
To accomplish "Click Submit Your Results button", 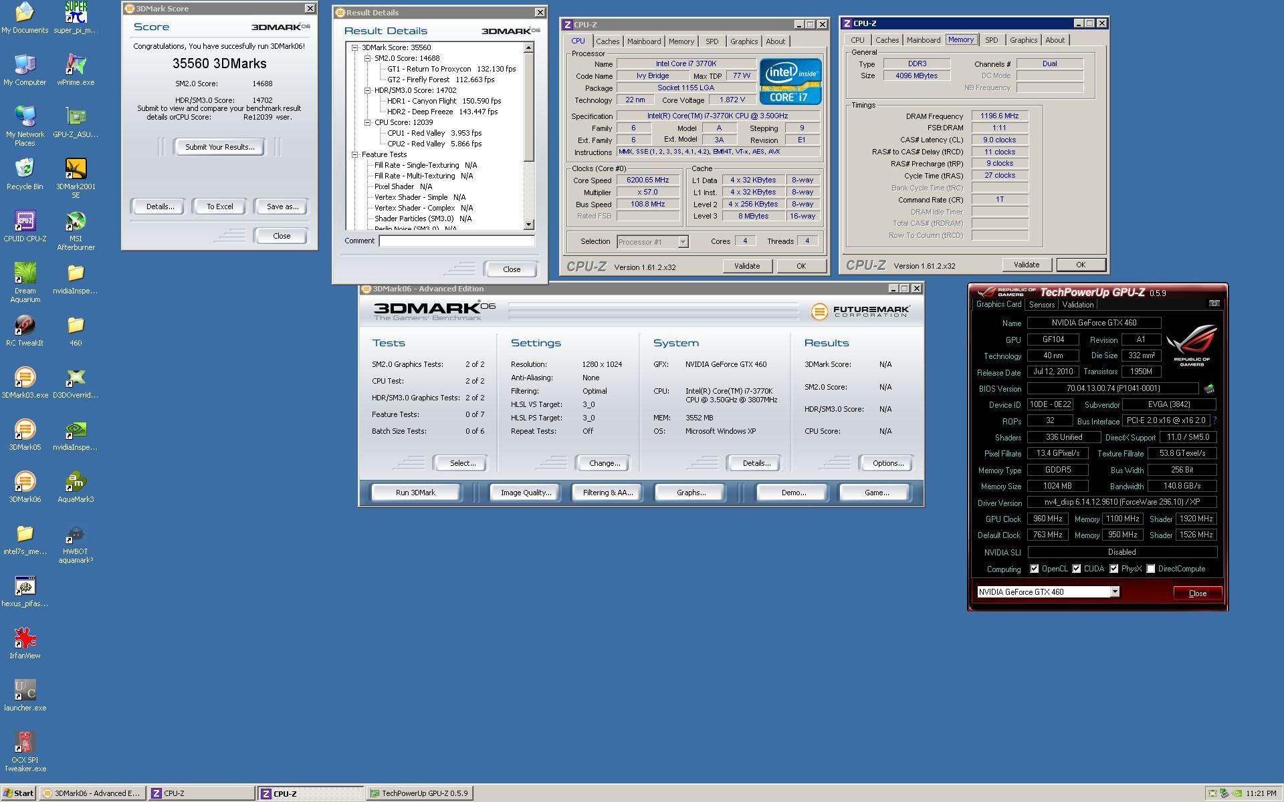I will (219, 147).
